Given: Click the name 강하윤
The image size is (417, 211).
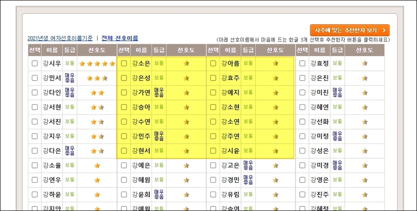Looking at the screenshot, I should click(52, 194).
